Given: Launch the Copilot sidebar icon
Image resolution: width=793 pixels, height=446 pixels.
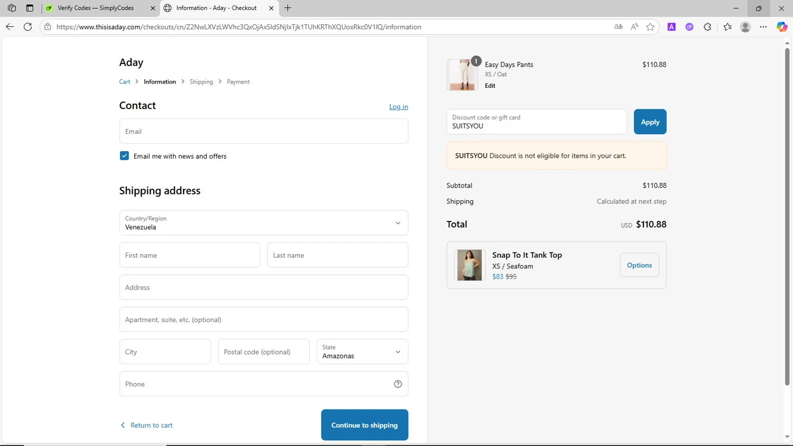Looking at the screenshot, I should (782, 26).
